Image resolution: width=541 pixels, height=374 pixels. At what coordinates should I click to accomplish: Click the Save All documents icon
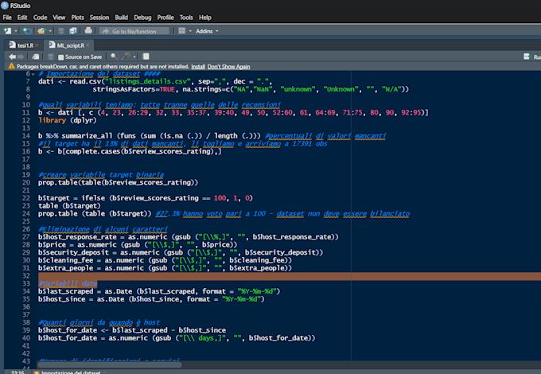click(x=73, y=31)
